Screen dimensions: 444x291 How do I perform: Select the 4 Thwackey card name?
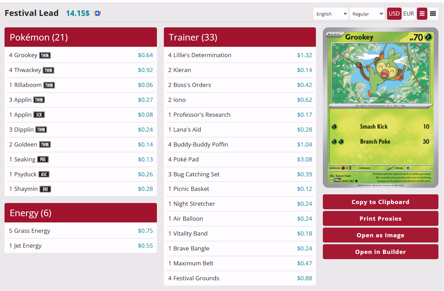(x=25, y=70)
